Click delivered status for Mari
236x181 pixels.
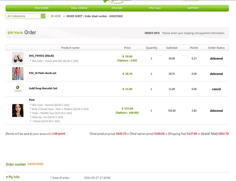click(216, 111)
